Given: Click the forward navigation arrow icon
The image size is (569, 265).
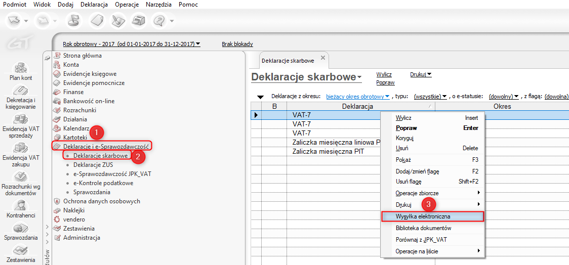Looking at the screenshot, I should (43, 21).
